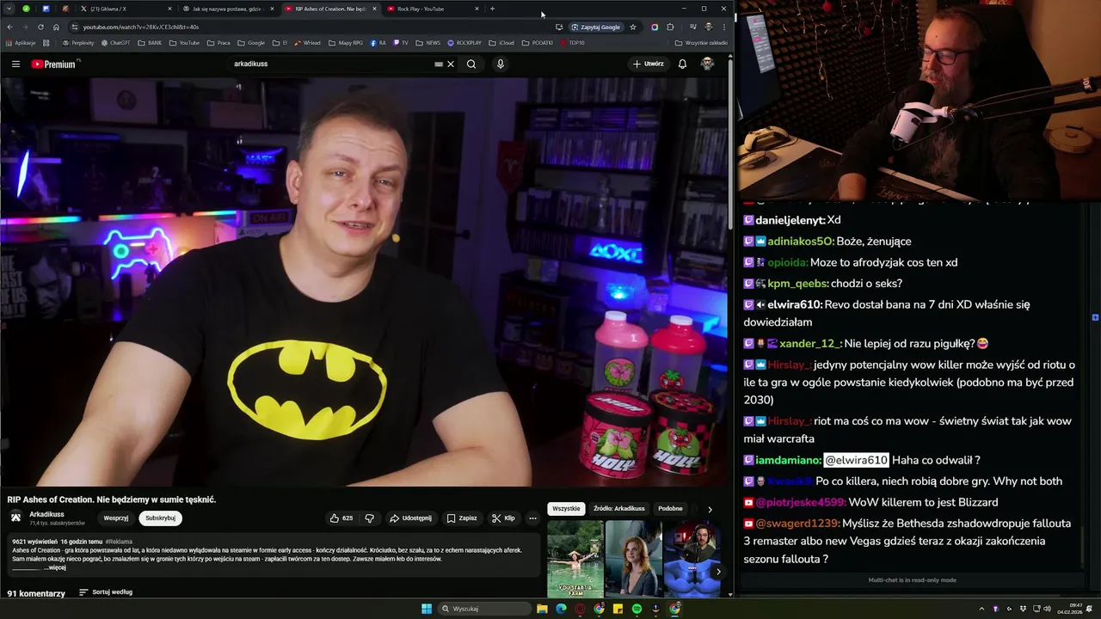Open the You Start a Farm short thumbnail

click(575, 559)
